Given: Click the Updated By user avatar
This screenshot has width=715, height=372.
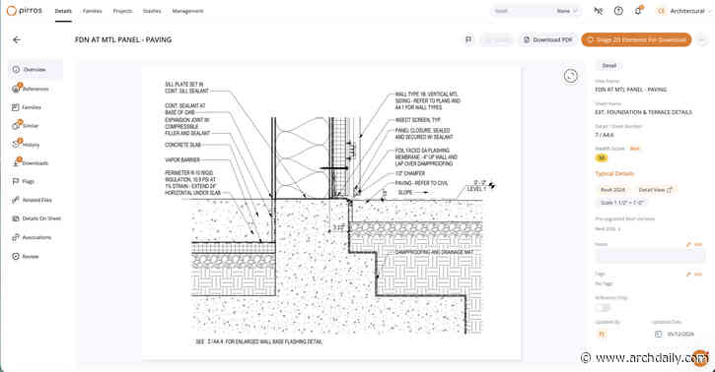Looking at the screenshot, I should pyautogui.click(x=601, y=334).
